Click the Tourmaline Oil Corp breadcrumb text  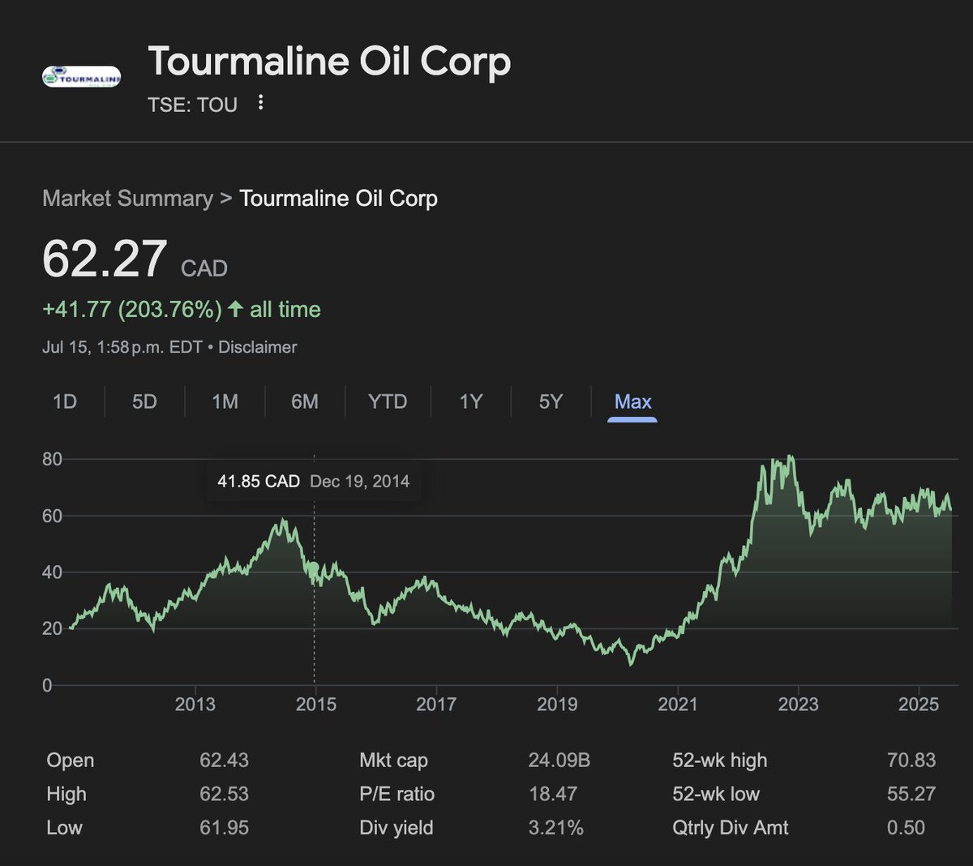[339, 199]
